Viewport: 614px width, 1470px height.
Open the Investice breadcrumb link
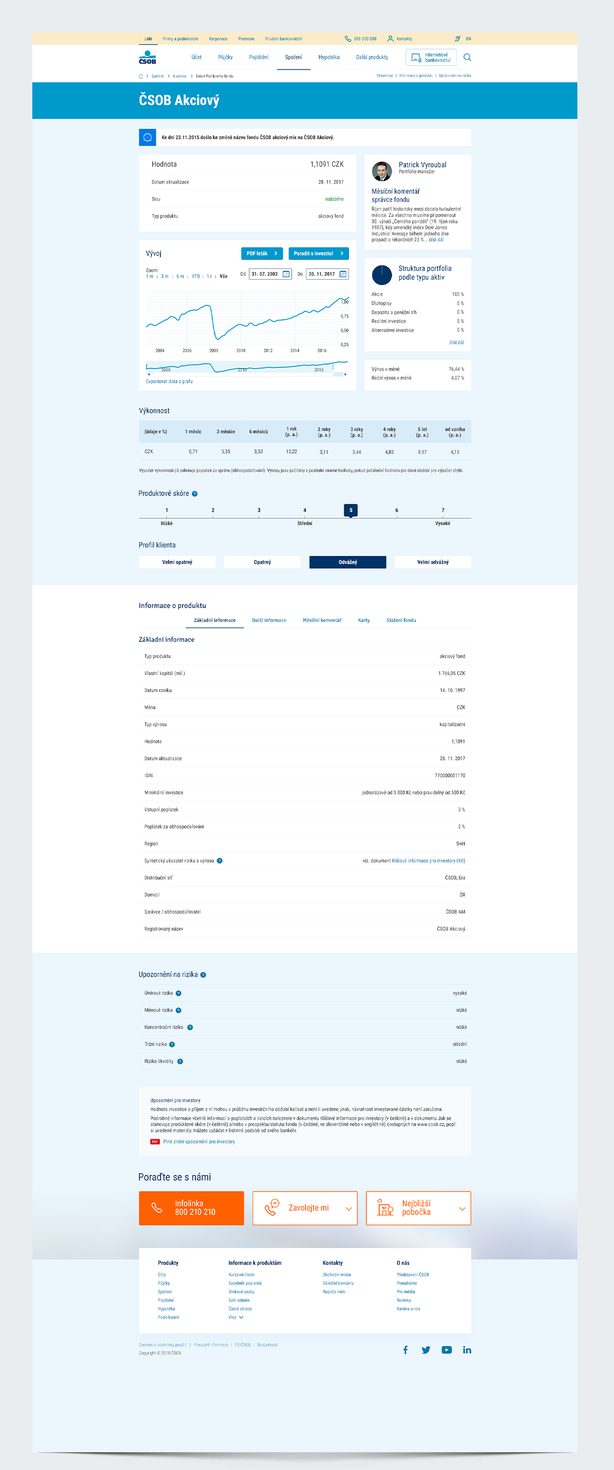180,76
